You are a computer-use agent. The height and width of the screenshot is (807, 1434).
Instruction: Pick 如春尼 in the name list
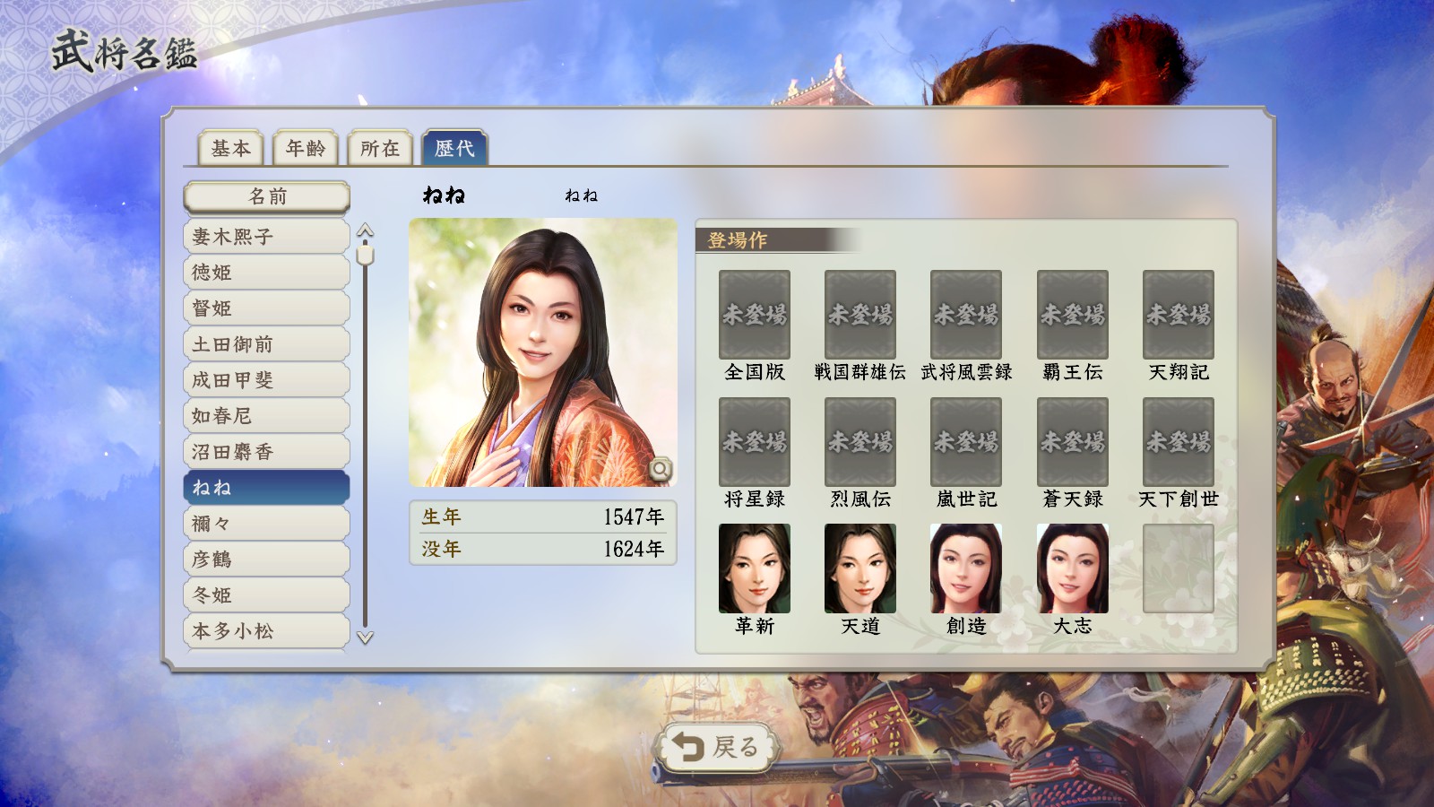click(266, 416)
